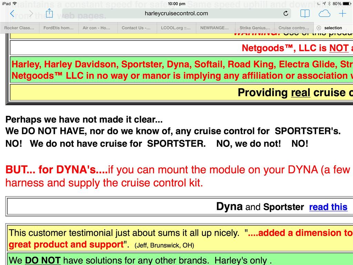
Task: Tap the location arrow icon in status bar
Action: click(324, 3)
